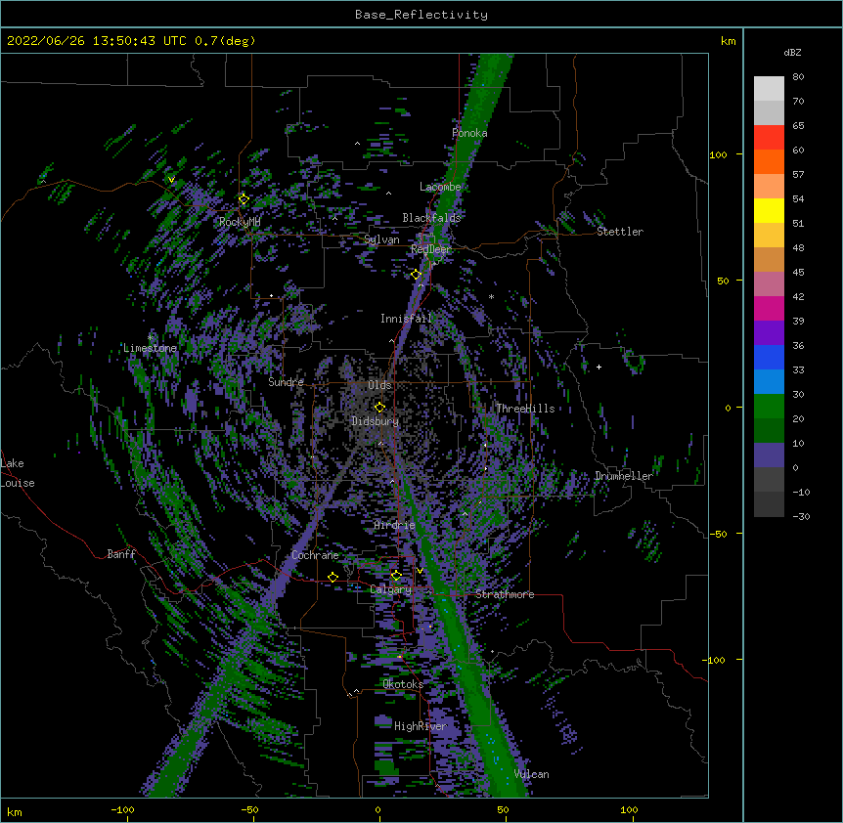This screenshot has width=843, height=823.
Task: Select the yellow radar site marker between Olds and Didsbury
Action: [379, 408]
